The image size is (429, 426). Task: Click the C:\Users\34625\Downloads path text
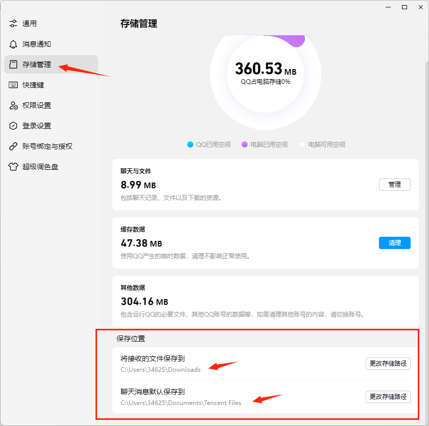pyautogui.click(x=160, y=369)
